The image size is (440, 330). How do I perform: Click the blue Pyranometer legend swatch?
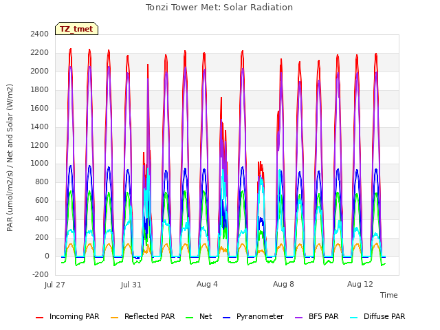coord(226,318)
